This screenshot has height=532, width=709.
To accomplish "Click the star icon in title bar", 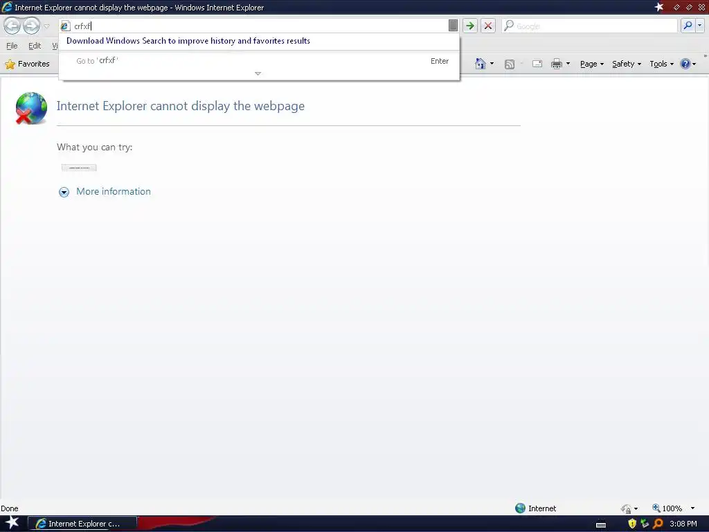I will pos(659,7).
